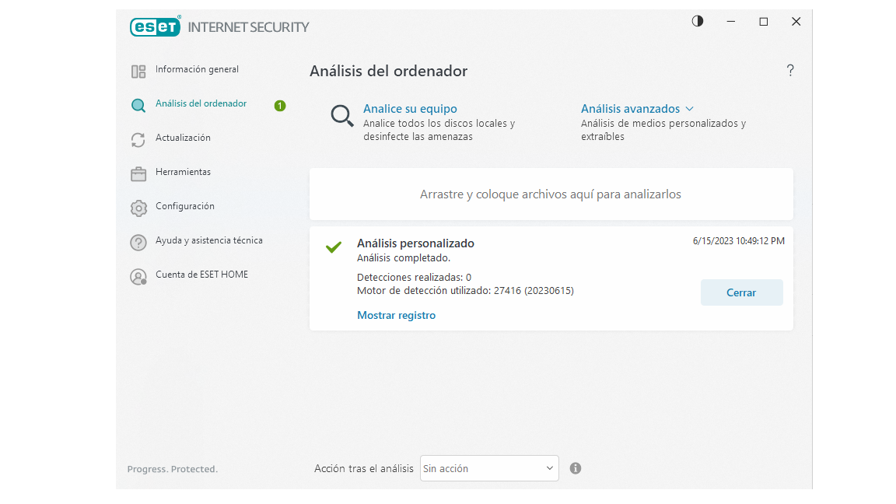
Task: Click the Análisis del ordenador magnifier icon
Action: click(138, 106)
